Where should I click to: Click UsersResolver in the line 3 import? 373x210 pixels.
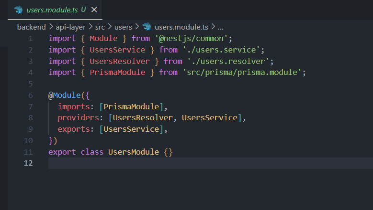120,61
